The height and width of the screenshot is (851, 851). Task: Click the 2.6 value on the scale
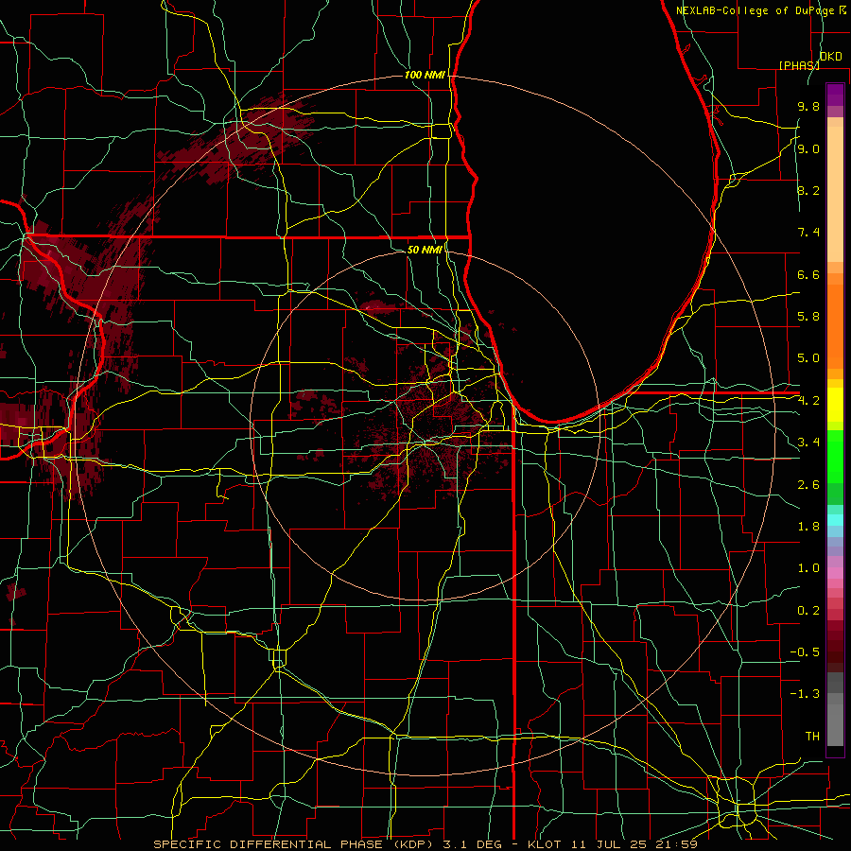(x=808, y=485)
